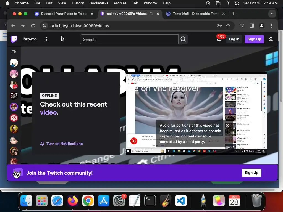This screenshot has height=212, width=283.
Task: Click the Log In button
Action: [x=234, y=39]
